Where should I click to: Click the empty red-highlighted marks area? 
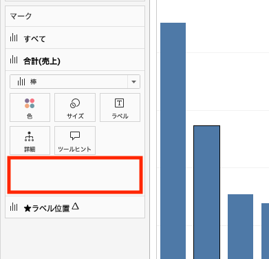tap(75, 175)
